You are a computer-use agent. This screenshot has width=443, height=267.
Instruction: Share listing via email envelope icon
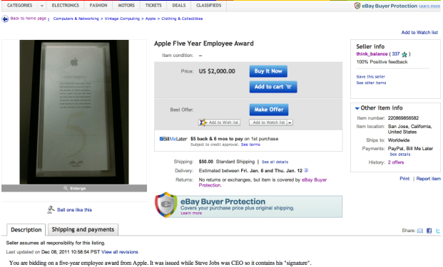point(420,231)
